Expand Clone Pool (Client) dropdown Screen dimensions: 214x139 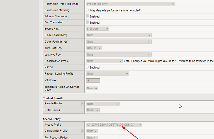tap(118, 35)
